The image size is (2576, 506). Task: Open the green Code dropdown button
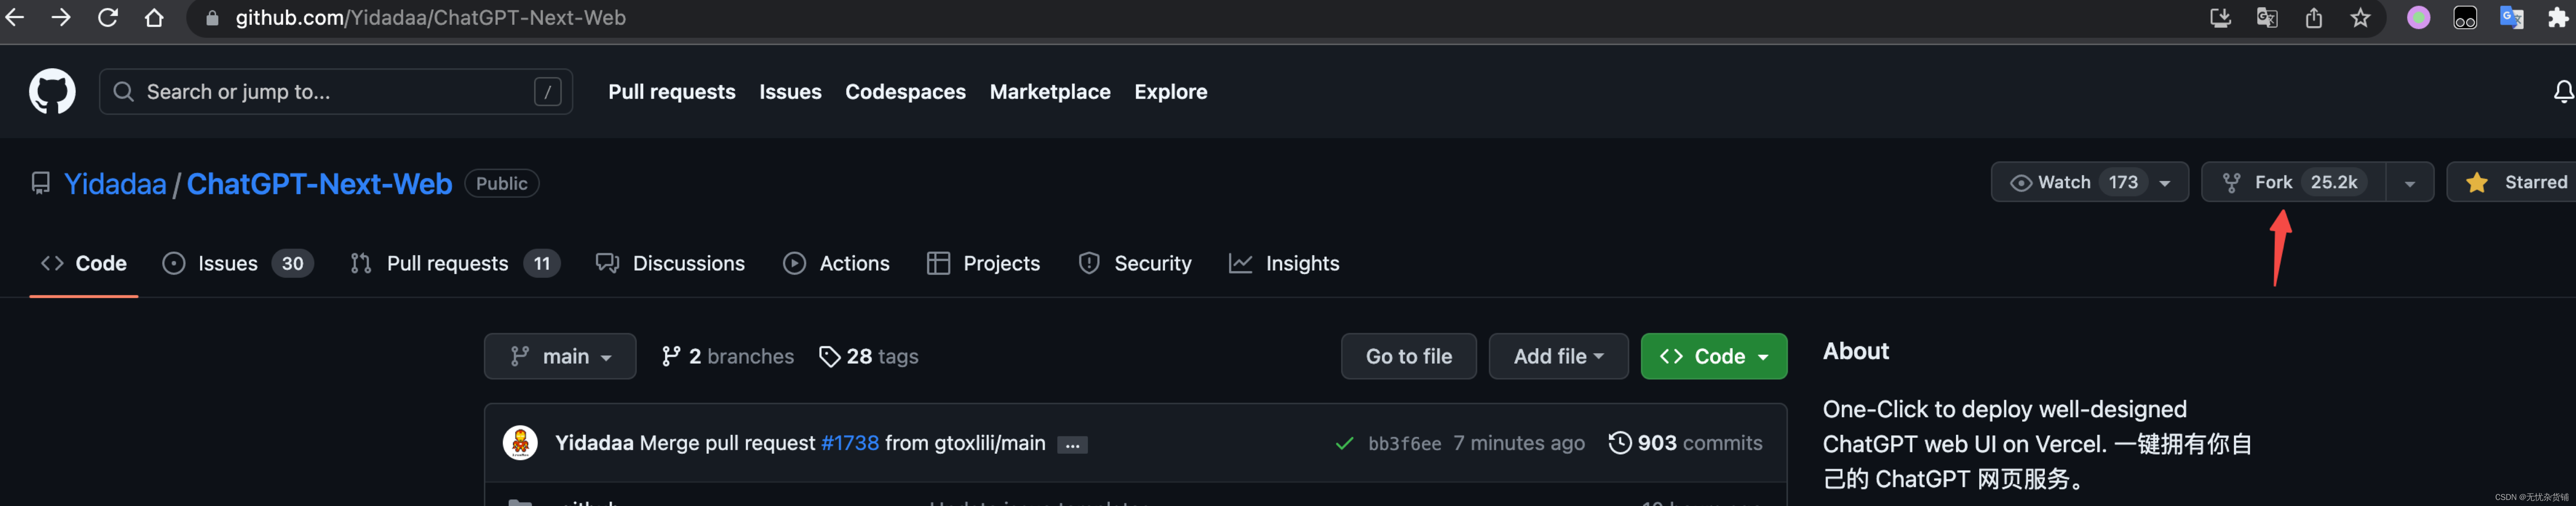1713,356
